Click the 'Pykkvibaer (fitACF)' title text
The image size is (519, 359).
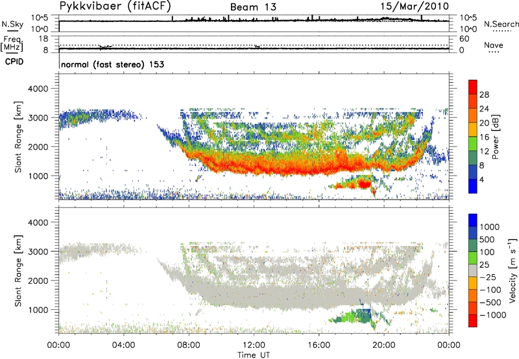tap(115, 6)
